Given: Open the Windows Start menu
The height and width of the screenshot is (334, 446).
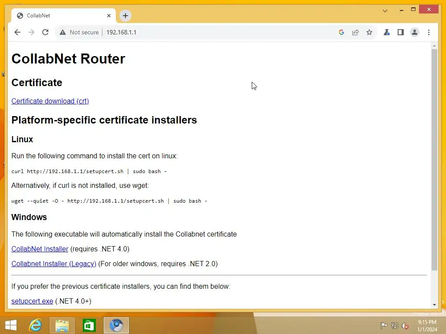Looking at the screenshot, I should [11, 325].
